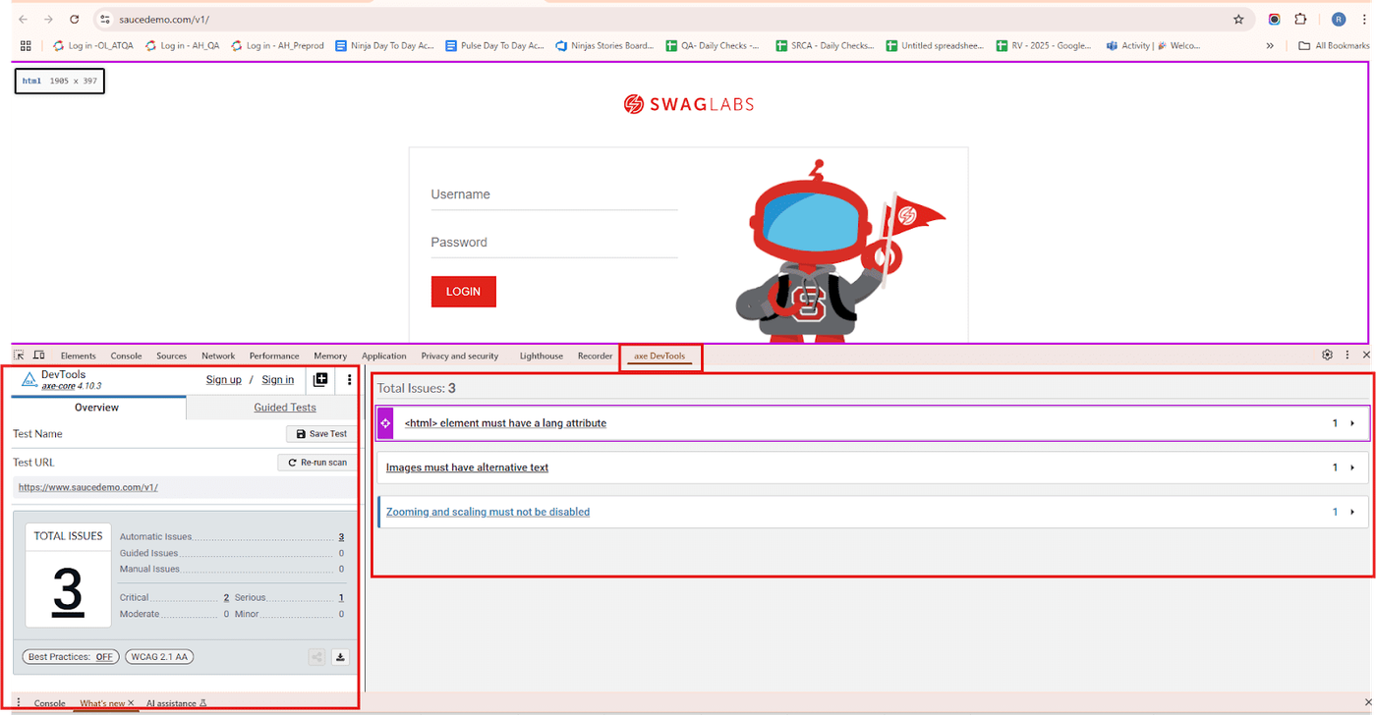Viewport: 1376px width, 715px height.
Task: Click the browser forward arrow
Action: (48, 20)
